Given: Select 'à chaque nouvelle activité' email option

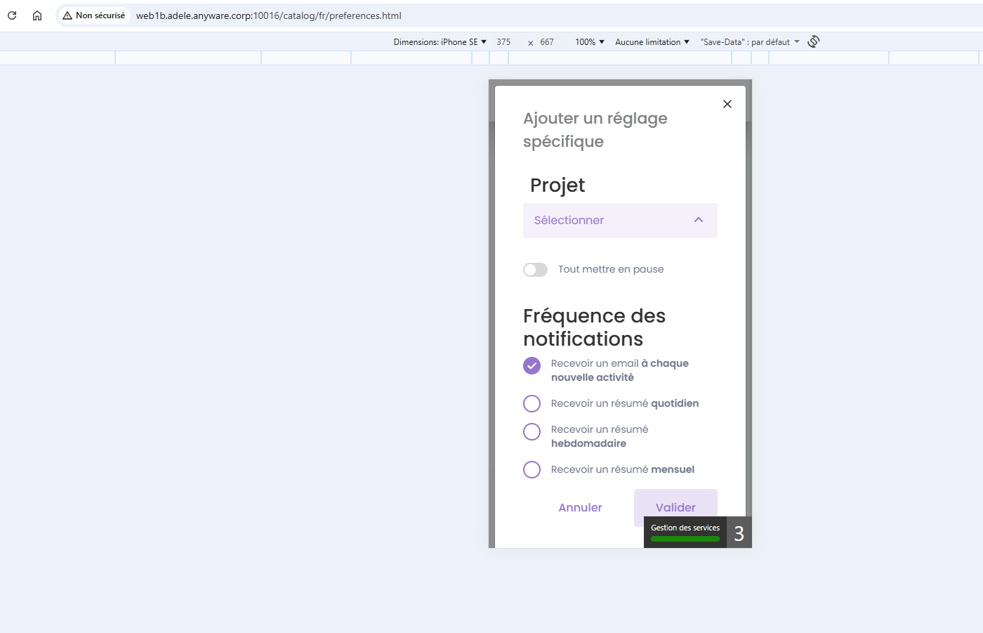Looking at the screenshot, I should [x=532, y=365].
